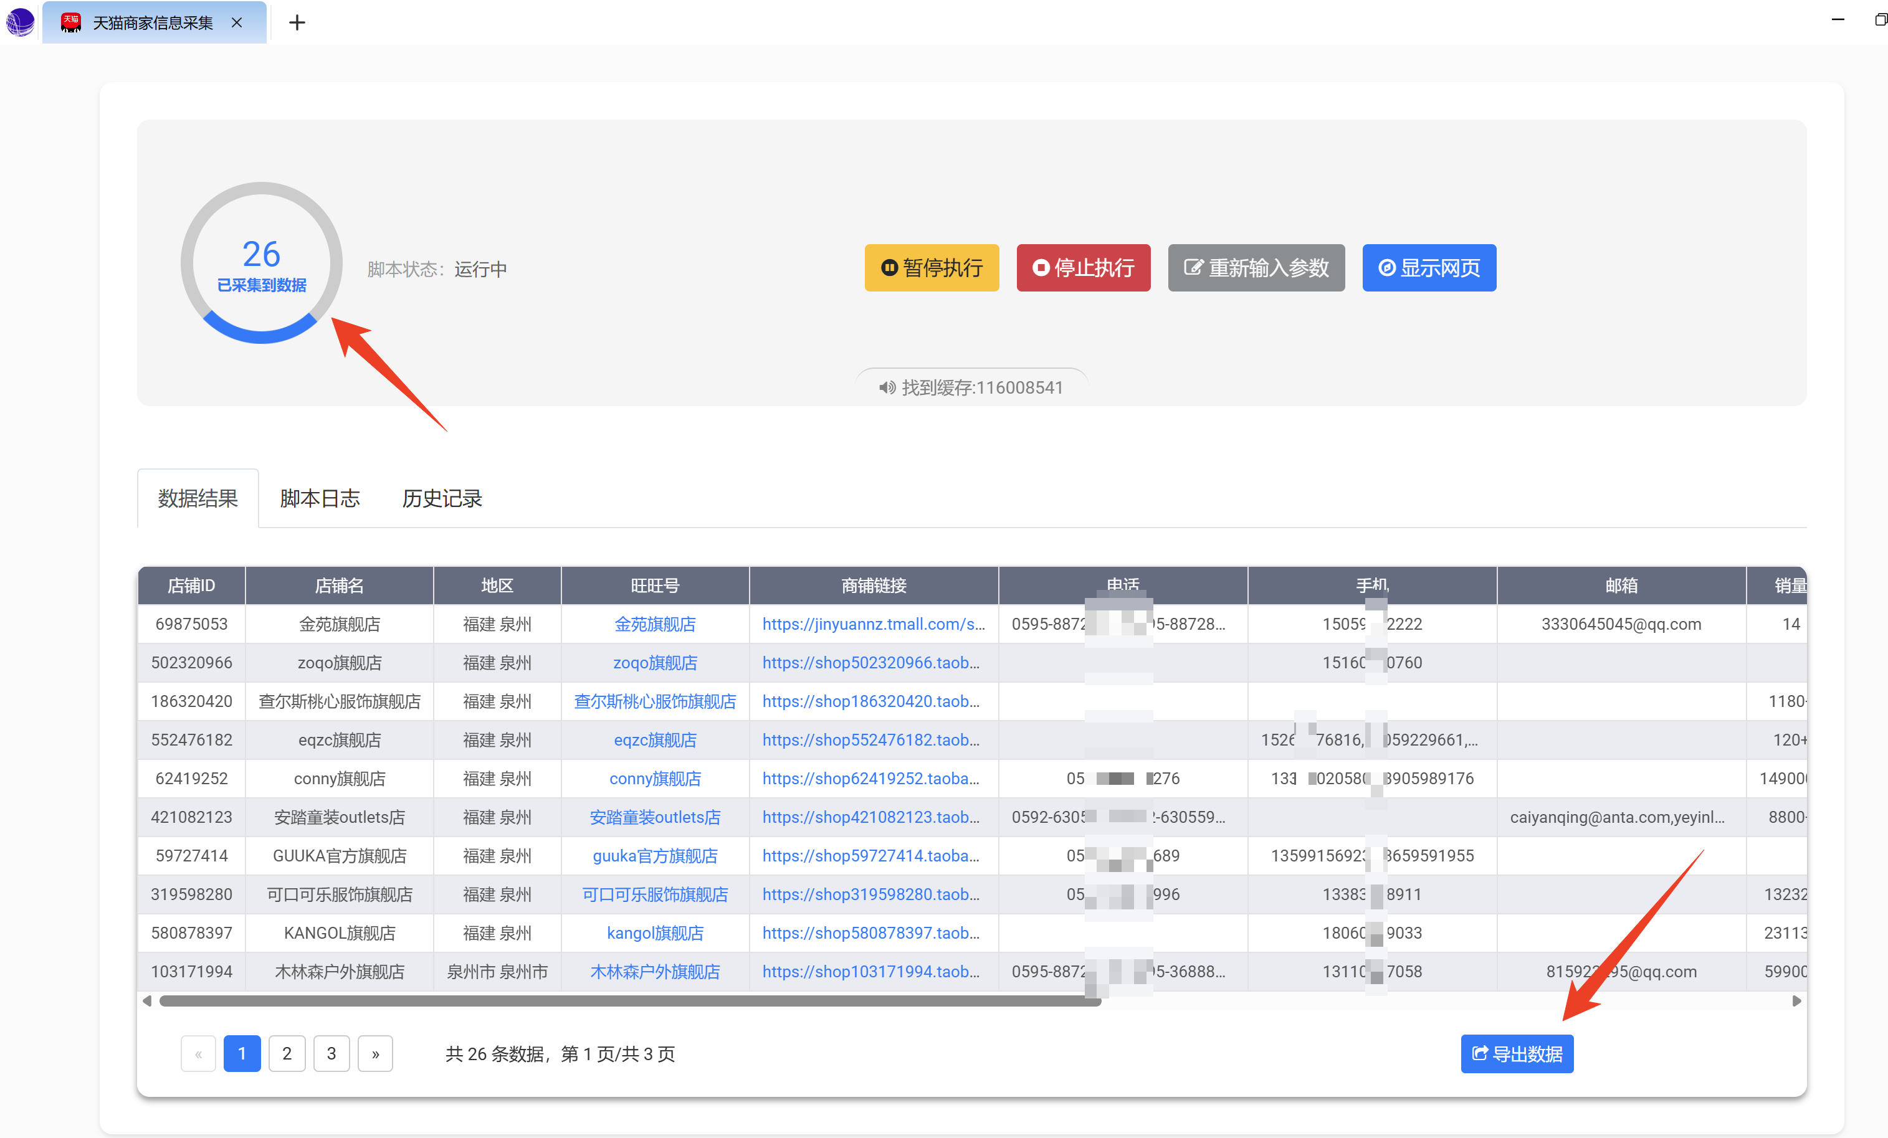Image resolution: width=1888 pixels, height=1138 pixels.
Task: Open the shop421082123 shop link
Action: pos(871,817)
